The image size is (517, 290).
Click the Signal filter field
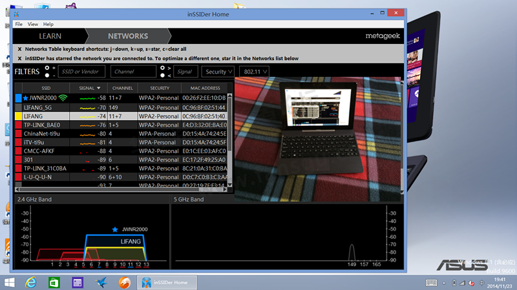tap(185, 72)
